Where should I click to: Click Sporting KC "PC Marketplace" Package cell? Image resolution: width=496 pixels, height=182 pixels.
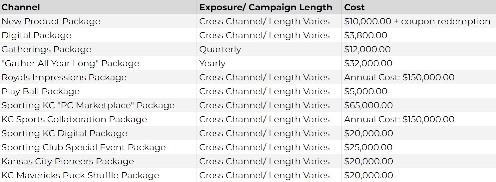pos(88,105)
